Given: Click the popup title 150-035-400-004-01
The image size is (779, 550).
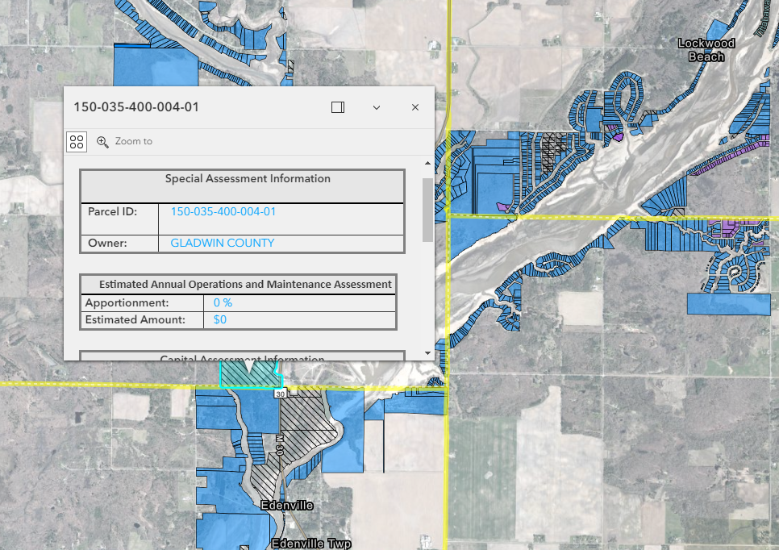Looking at the screenshot, I should click(136, 107).
